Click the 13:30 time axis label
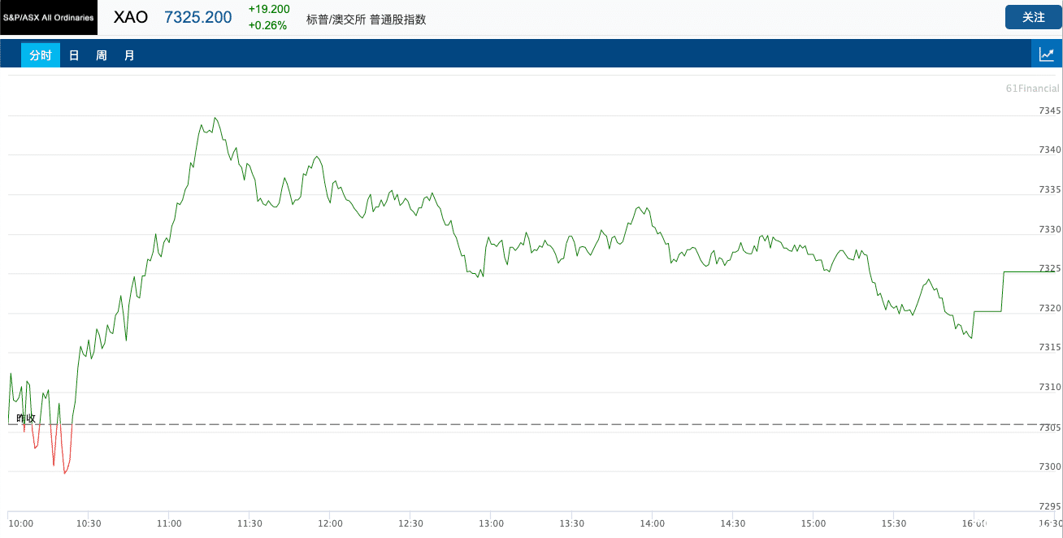Image resolution: width=1063 pixels, height=538 pixels. pos(571,523)
